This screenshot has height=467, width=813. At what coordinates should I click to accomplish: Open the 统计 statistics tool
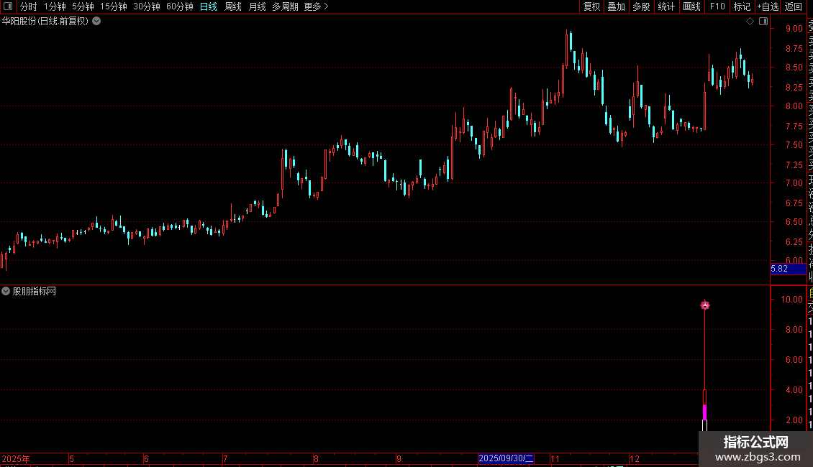tap(666, 6)
